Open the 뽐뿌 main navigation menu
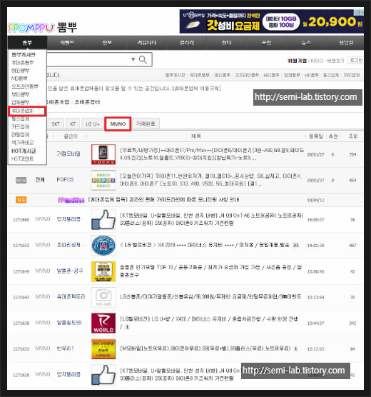 click(x=27, y=43)
